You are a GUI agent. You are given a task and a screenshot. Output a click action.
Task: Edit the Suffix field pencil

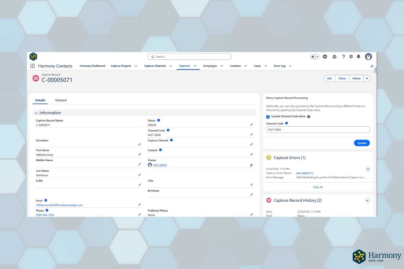pos(140,185)
